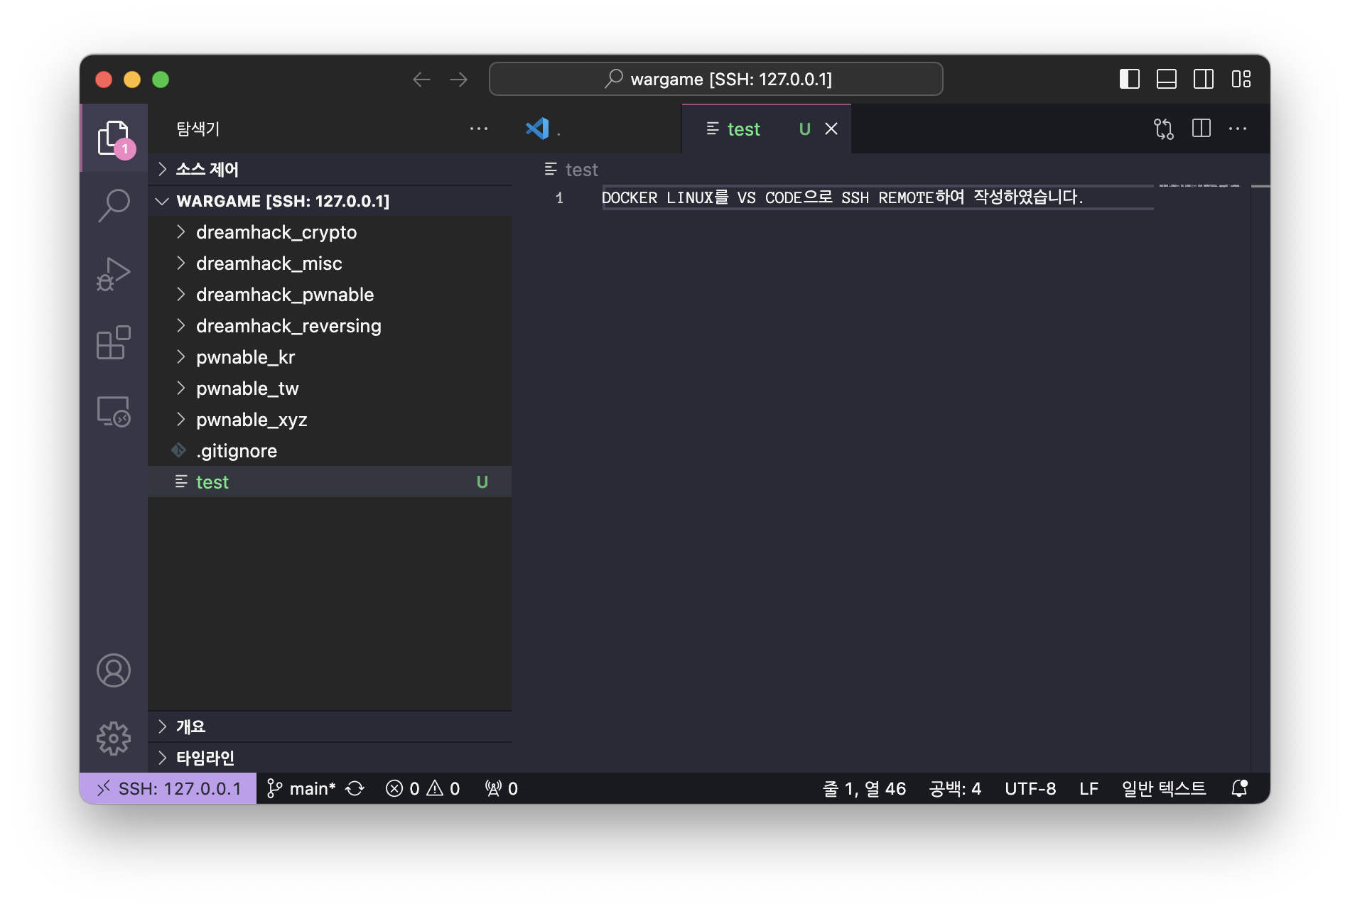The height and width of the screenshot is (909, 1350).
Task: Toggle the bottom panel visibility
Action: pos(1167,79)
